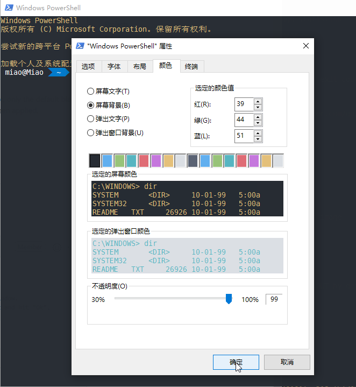The height and width of the screenshot is (387, 356).
Task: Increase the blue 蓝(L) value with the up arrow
Action: pos(258,133)
